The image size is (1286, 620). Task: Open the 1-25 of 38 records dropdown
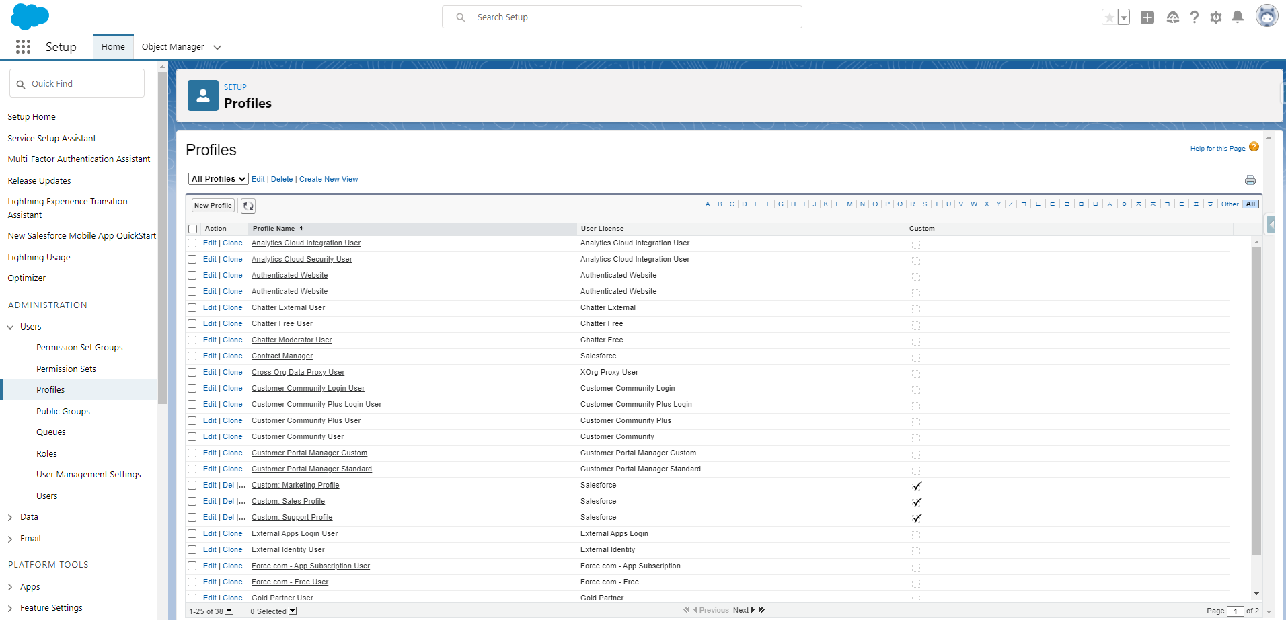(229, 611)
